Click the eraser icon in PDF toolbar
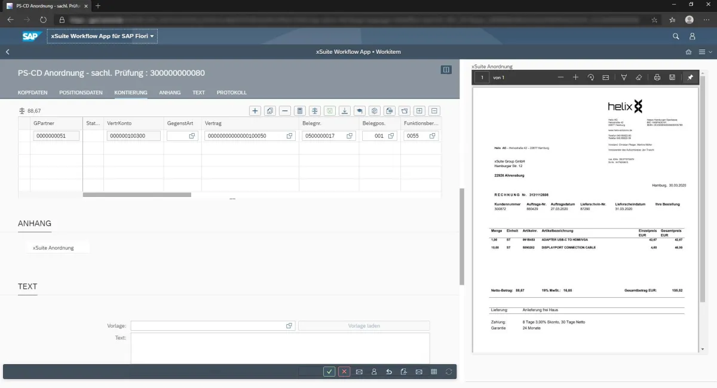Image resolution: width=717 pixels, height=388 pixels. click(639, 78)
